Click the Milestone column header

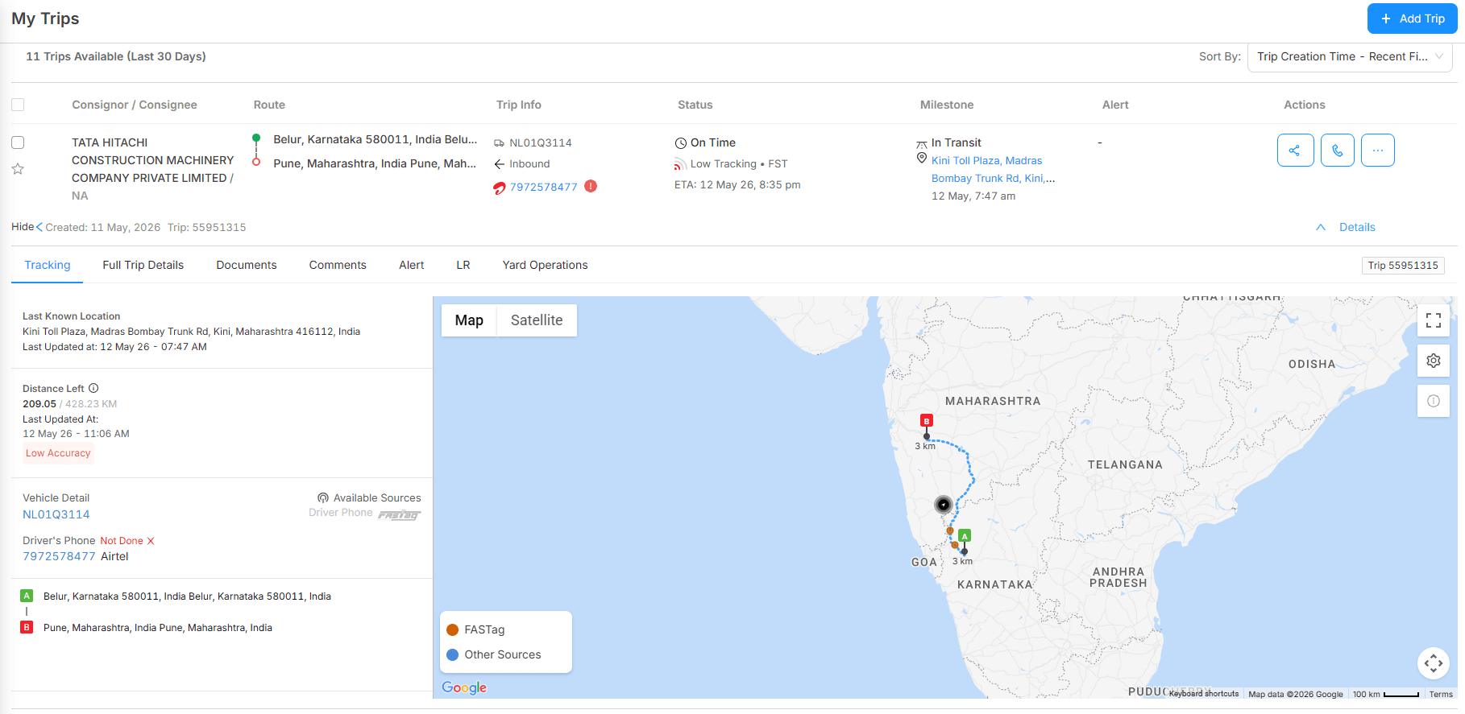click(x=947, y=105)
